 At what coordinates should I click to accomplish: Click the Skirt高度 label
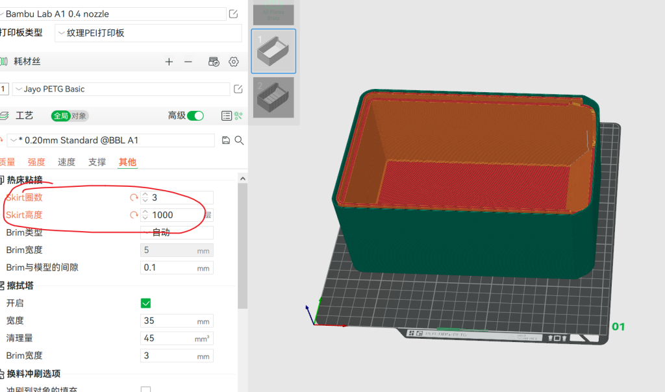[24, 215]
